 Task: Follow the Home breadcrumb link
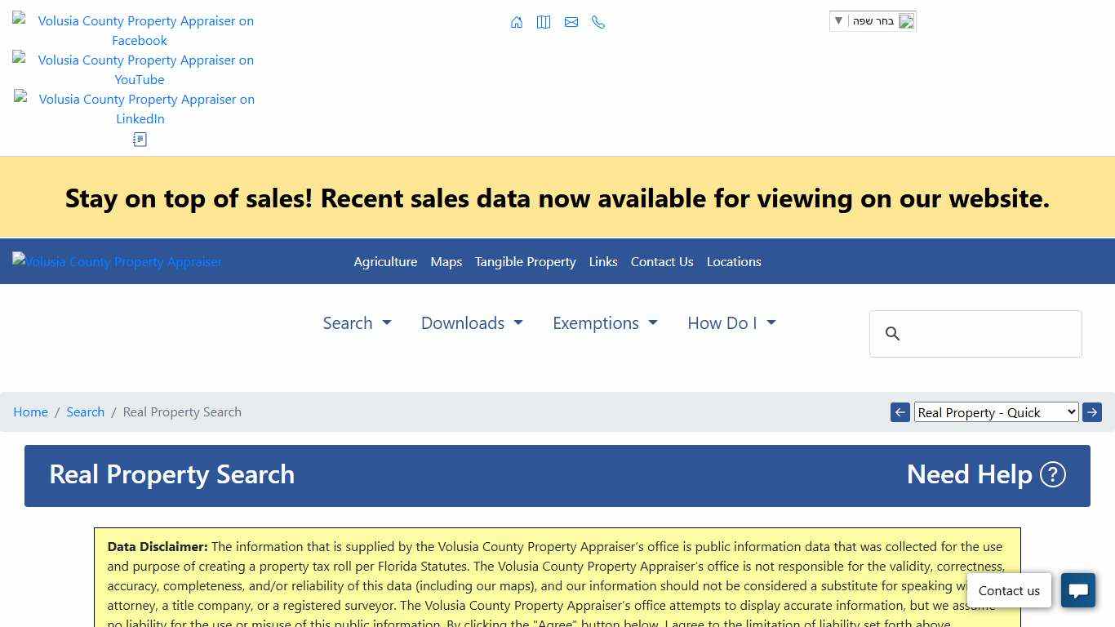30,412
